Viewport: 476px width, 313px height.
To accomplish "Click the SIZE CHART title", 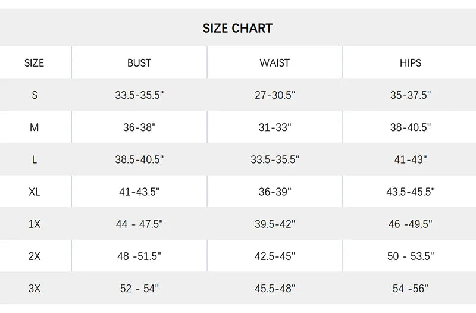I will (x=237, y=28).
